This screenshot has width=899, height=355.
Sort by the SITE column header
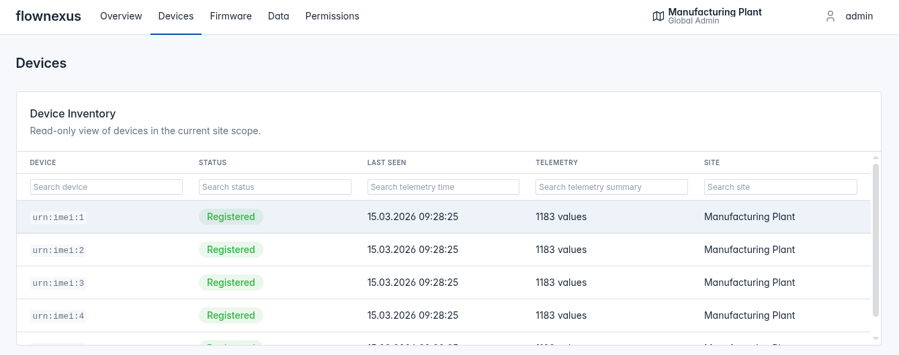click(x=712, y=163)
